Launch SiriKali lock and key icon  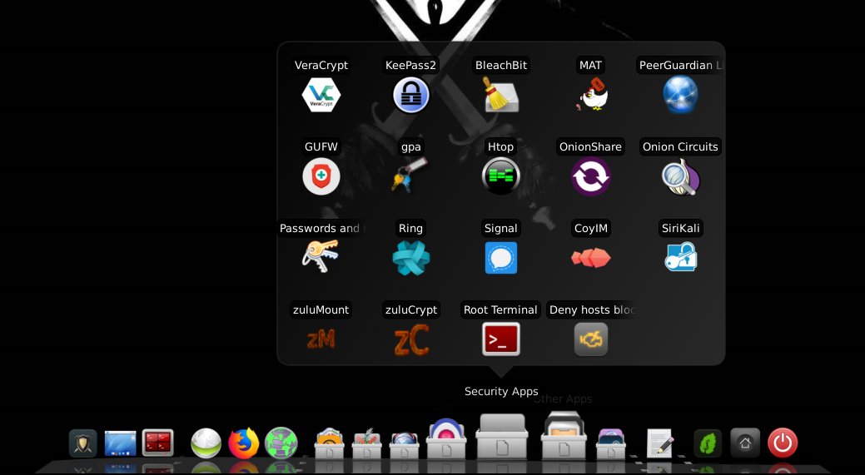tap(681, 257)
